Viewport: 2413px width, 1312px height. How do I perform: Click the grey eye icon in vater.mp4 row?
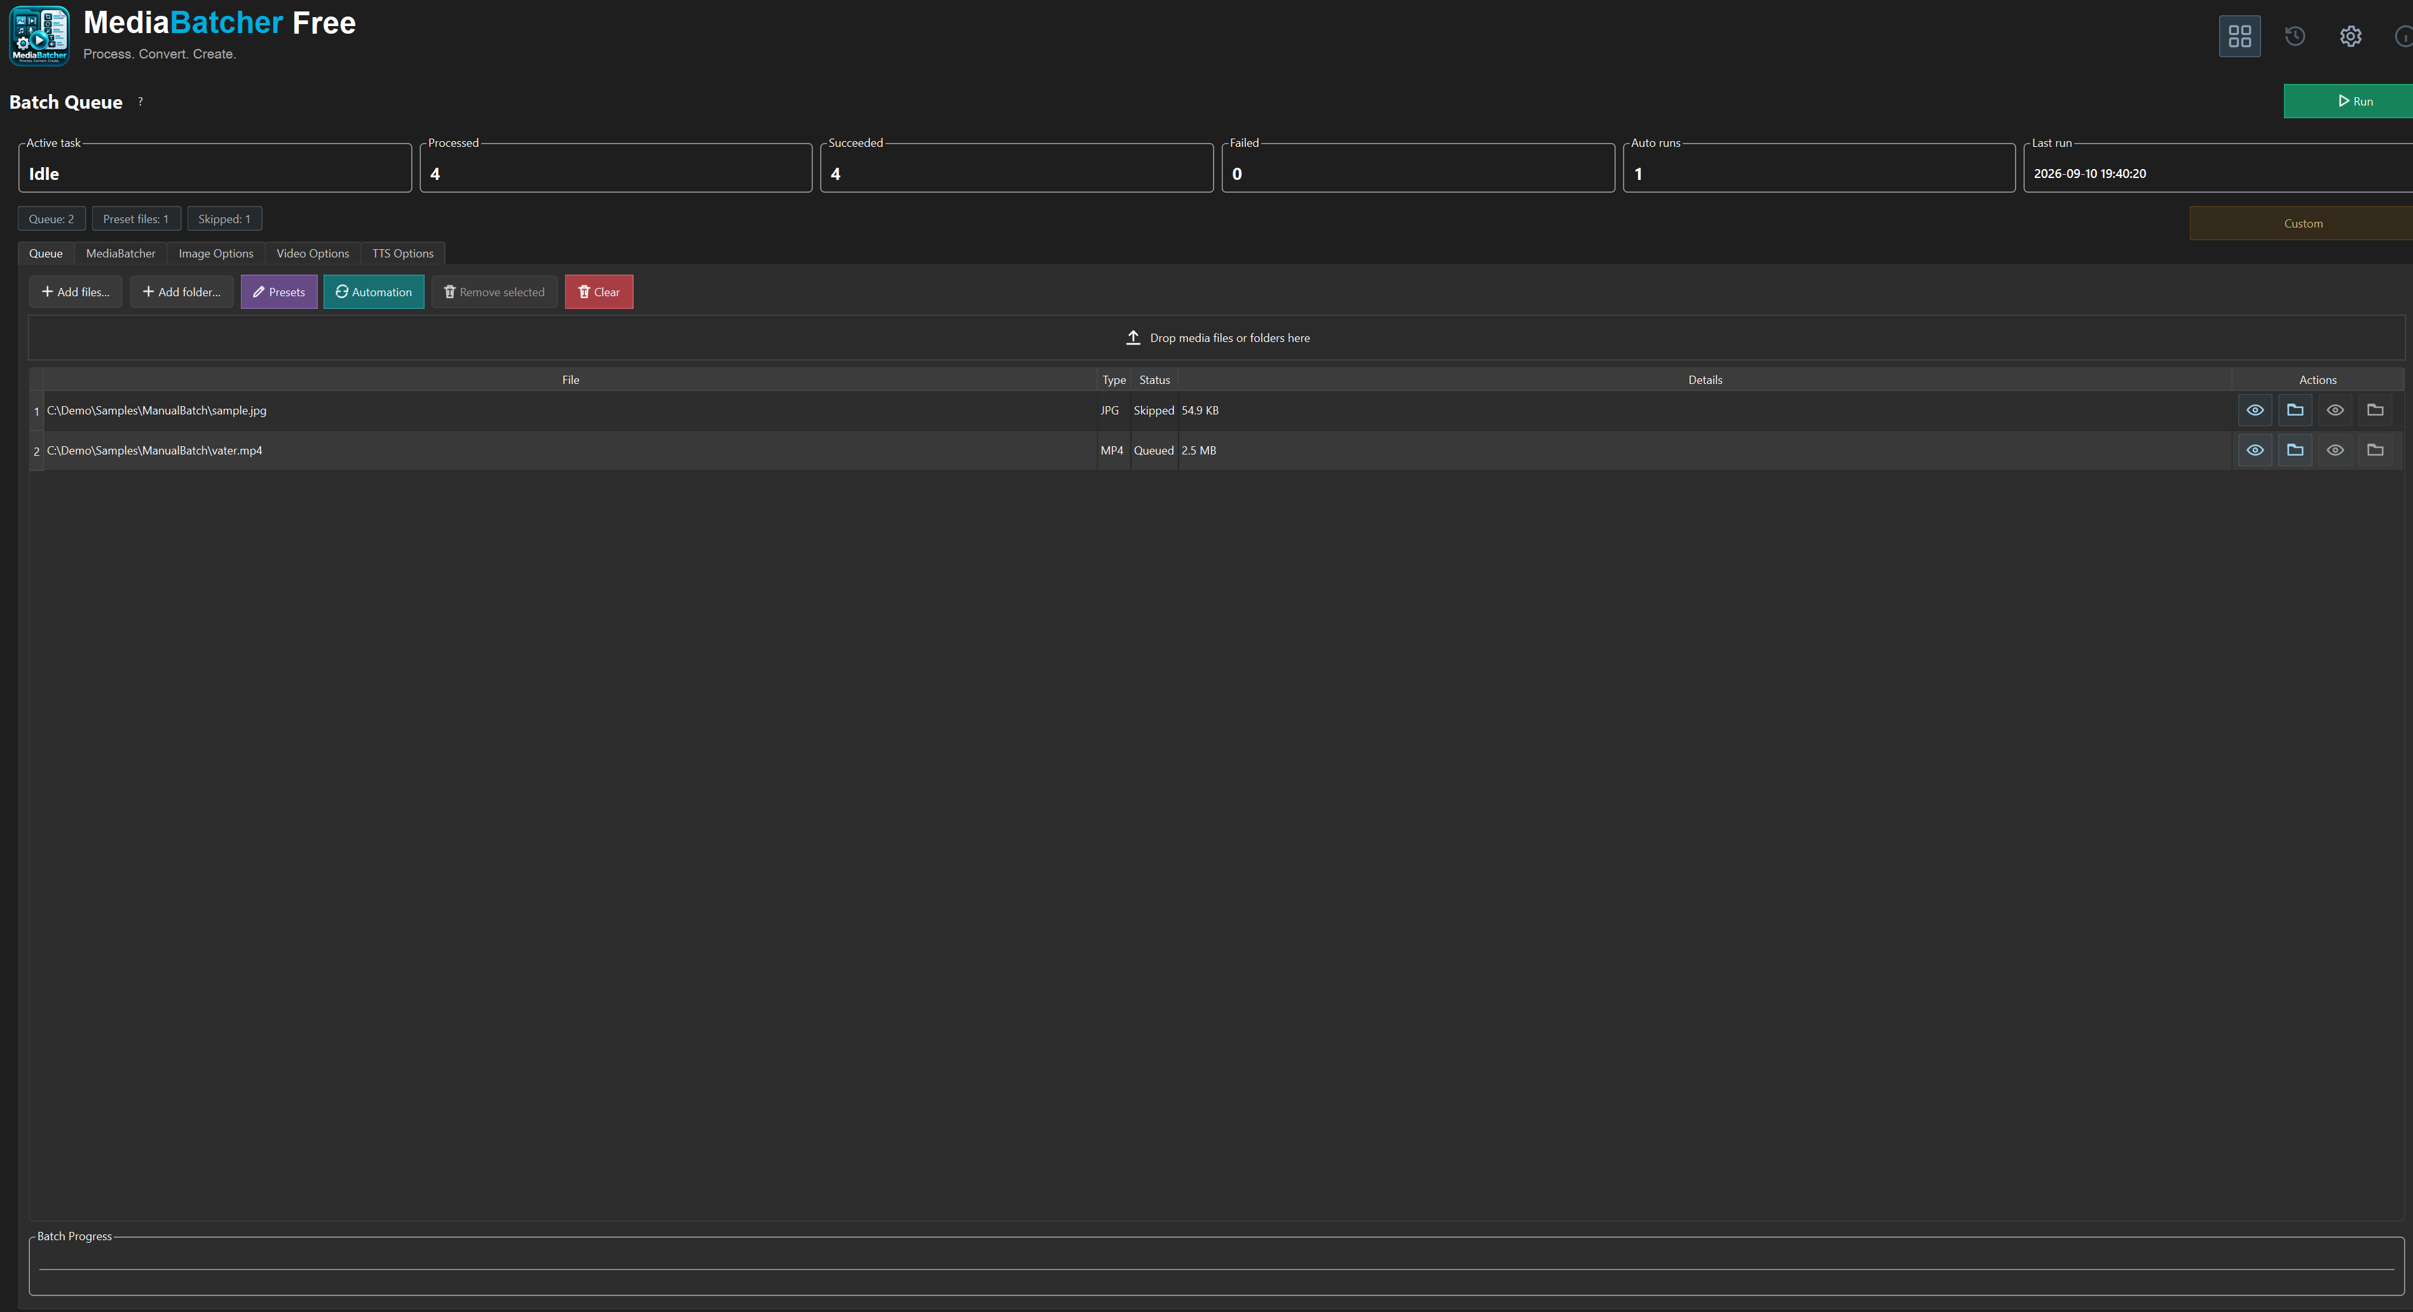click(2335, 451)
